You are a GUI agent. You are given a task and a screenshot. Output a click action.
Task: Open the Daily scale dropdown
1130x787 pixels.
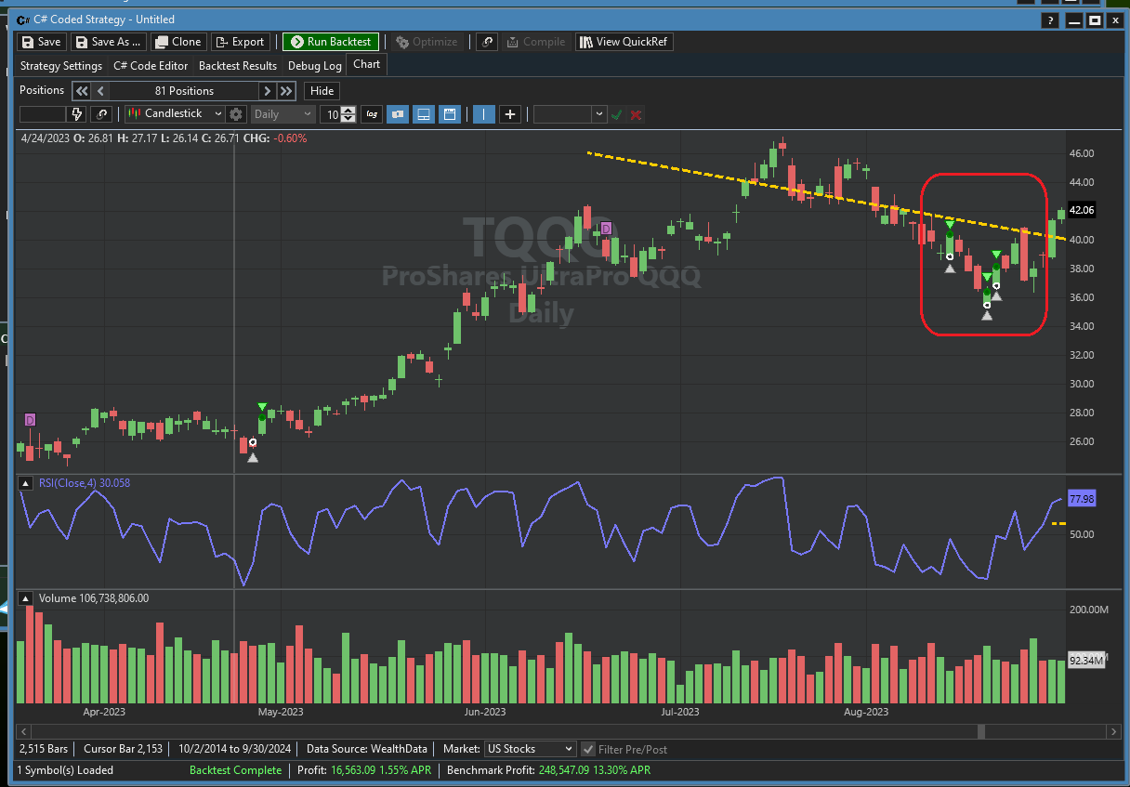pyautogui.click(x=283, y=114)
